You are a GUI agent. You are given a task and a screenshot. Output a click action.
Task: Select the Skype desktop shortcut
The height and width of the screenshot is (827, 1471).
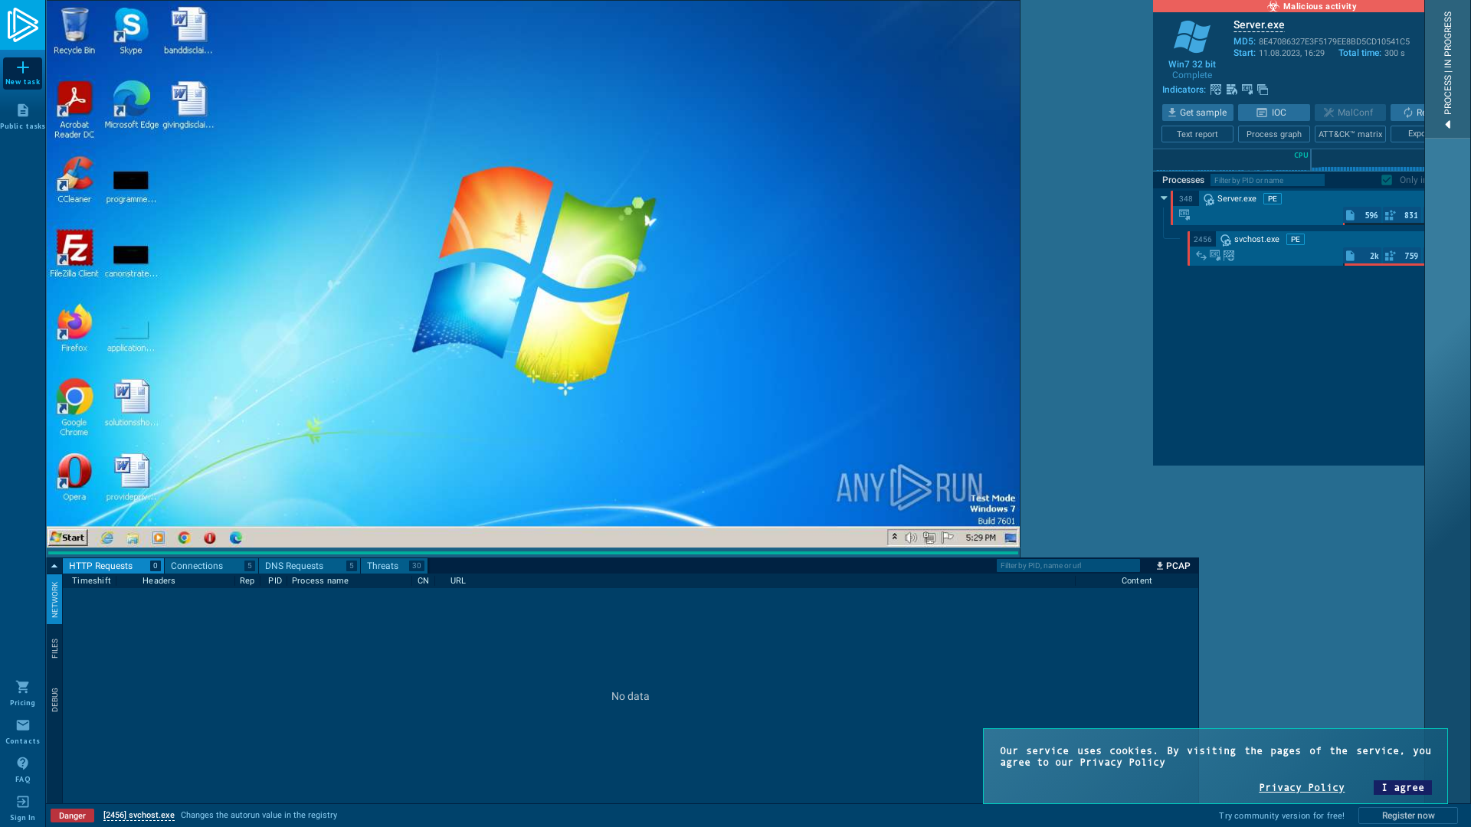[131, 31]
